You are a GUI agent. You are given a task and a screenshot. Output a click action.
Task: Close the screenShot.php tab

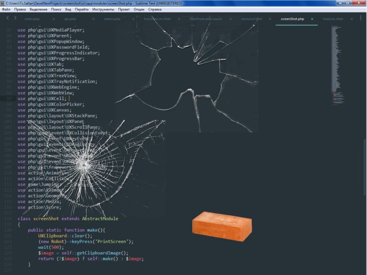tap(312, 19)
